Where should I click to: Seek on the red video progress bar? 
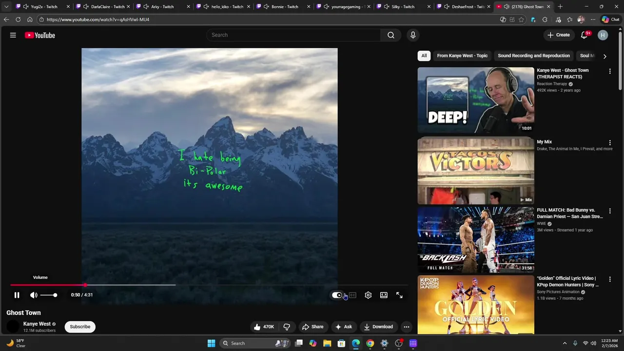click(x=209, y=285)
